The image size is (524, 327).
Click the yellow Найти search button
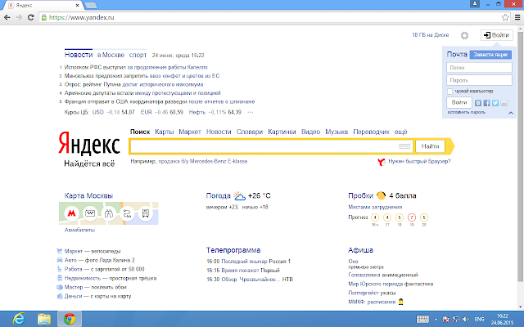point(430,146)
